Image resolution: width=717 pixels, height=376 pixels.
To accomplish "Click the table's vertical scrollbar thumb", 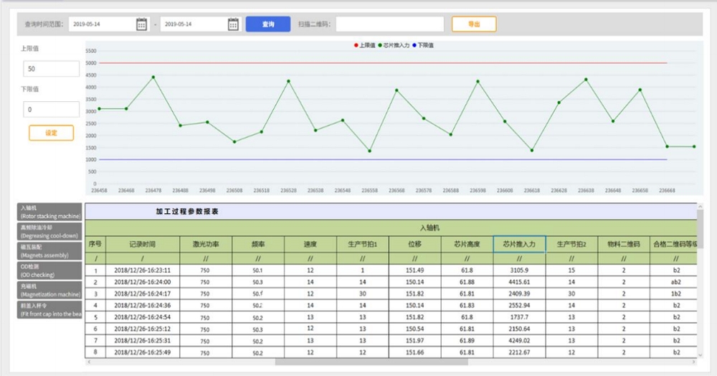I will (x=701, y=228).
